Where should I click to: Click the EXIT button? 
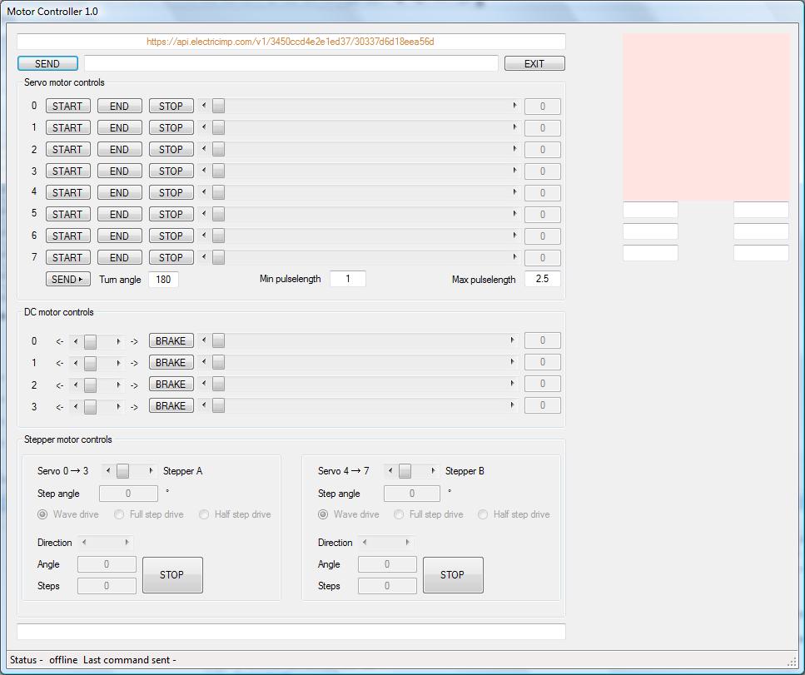point(534,63)
